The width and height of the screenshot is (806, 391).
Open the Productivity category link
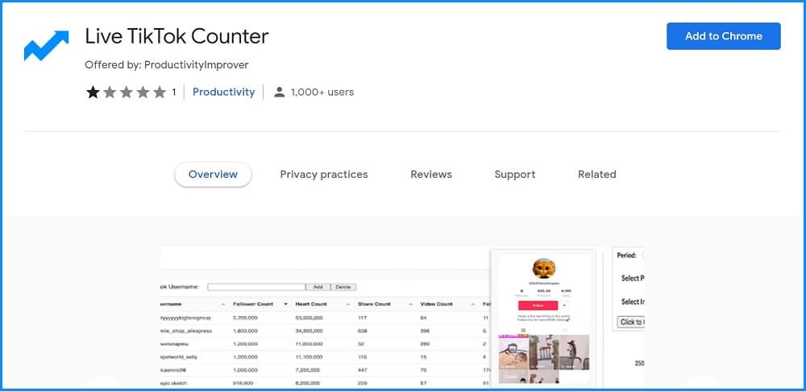click(223, 93)
